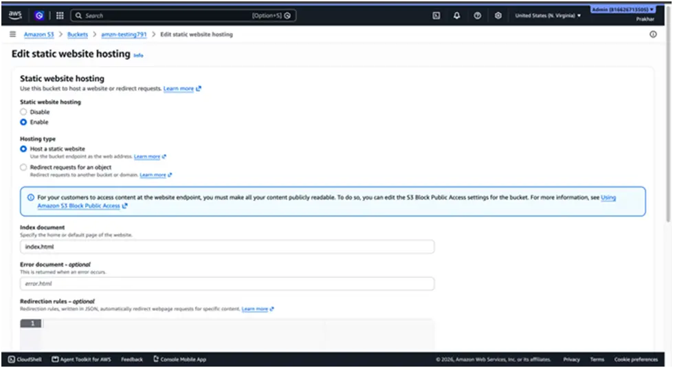Open the services grid menu icon
Image resolution: width=673 pixels, height=368 pixels.
coord(60,15)
